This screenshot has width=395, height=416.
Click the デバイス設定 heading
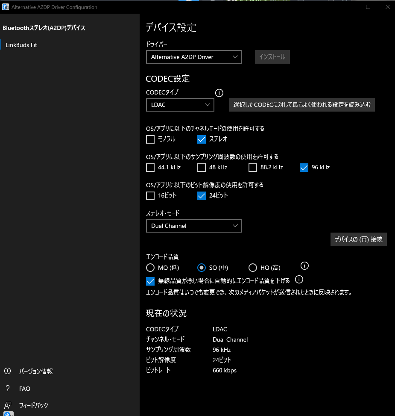[x=171, y=27]
